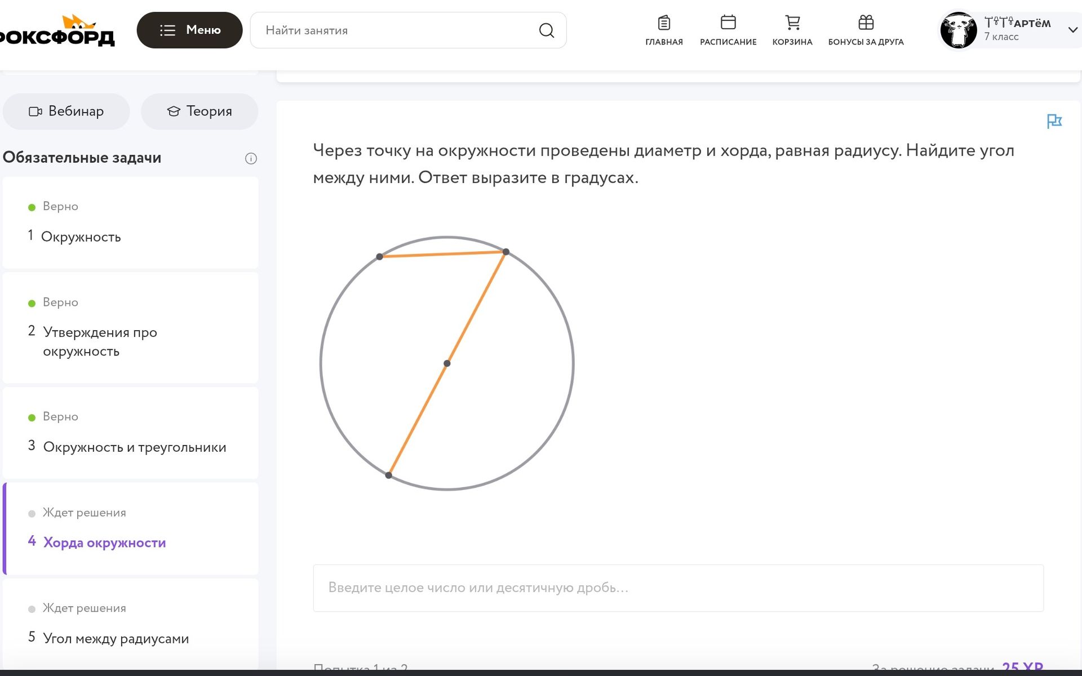The width and height of the screenshot is (1082, 676).
Task: Select task 4 Хорда окружности
Action: (131, 528)
